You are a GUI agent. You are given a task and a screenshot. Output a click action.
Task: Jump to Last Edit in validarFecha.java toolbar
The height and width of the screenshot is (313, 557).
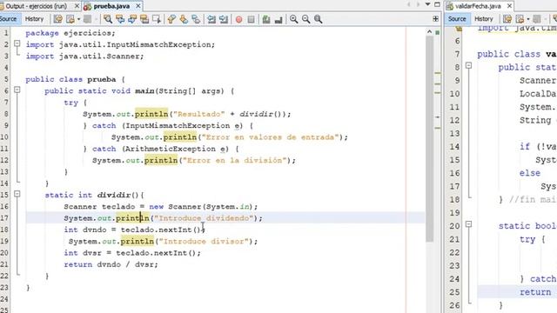(507, 19)
